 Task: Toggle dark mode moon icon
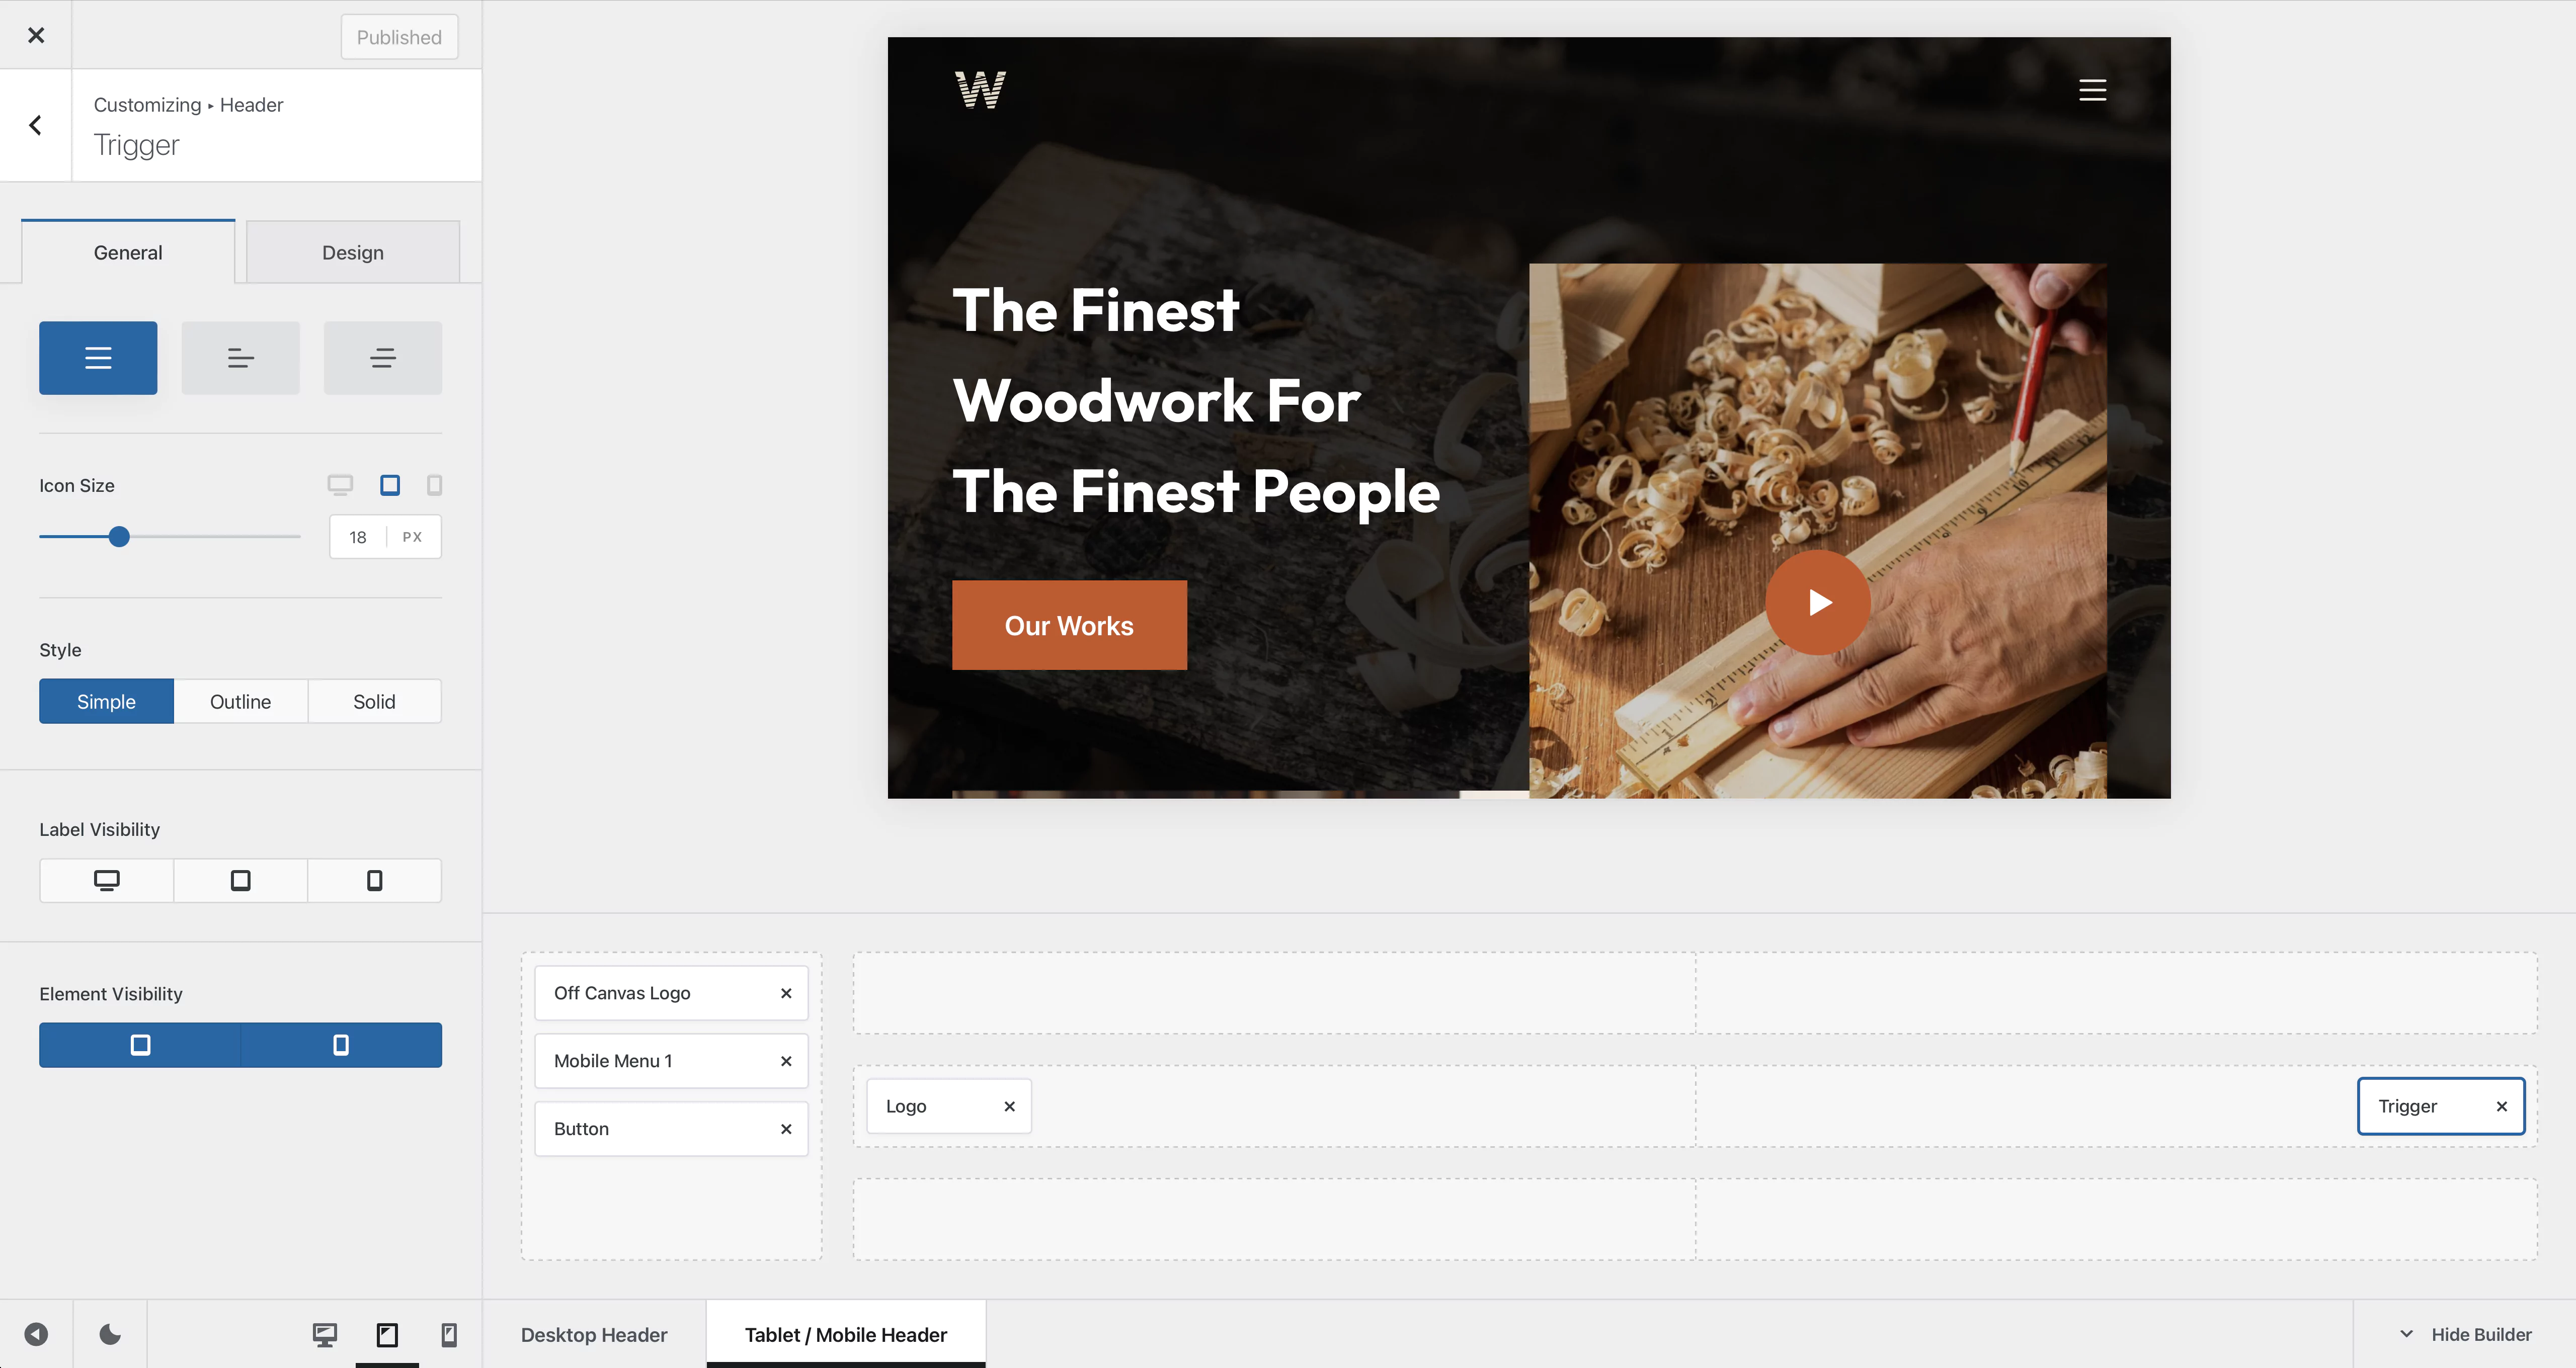(110, 1334)
